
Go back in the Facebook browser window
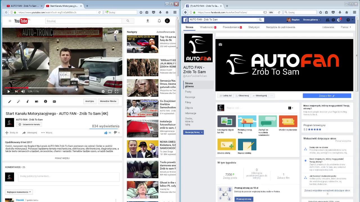click(x=185, y=12)
